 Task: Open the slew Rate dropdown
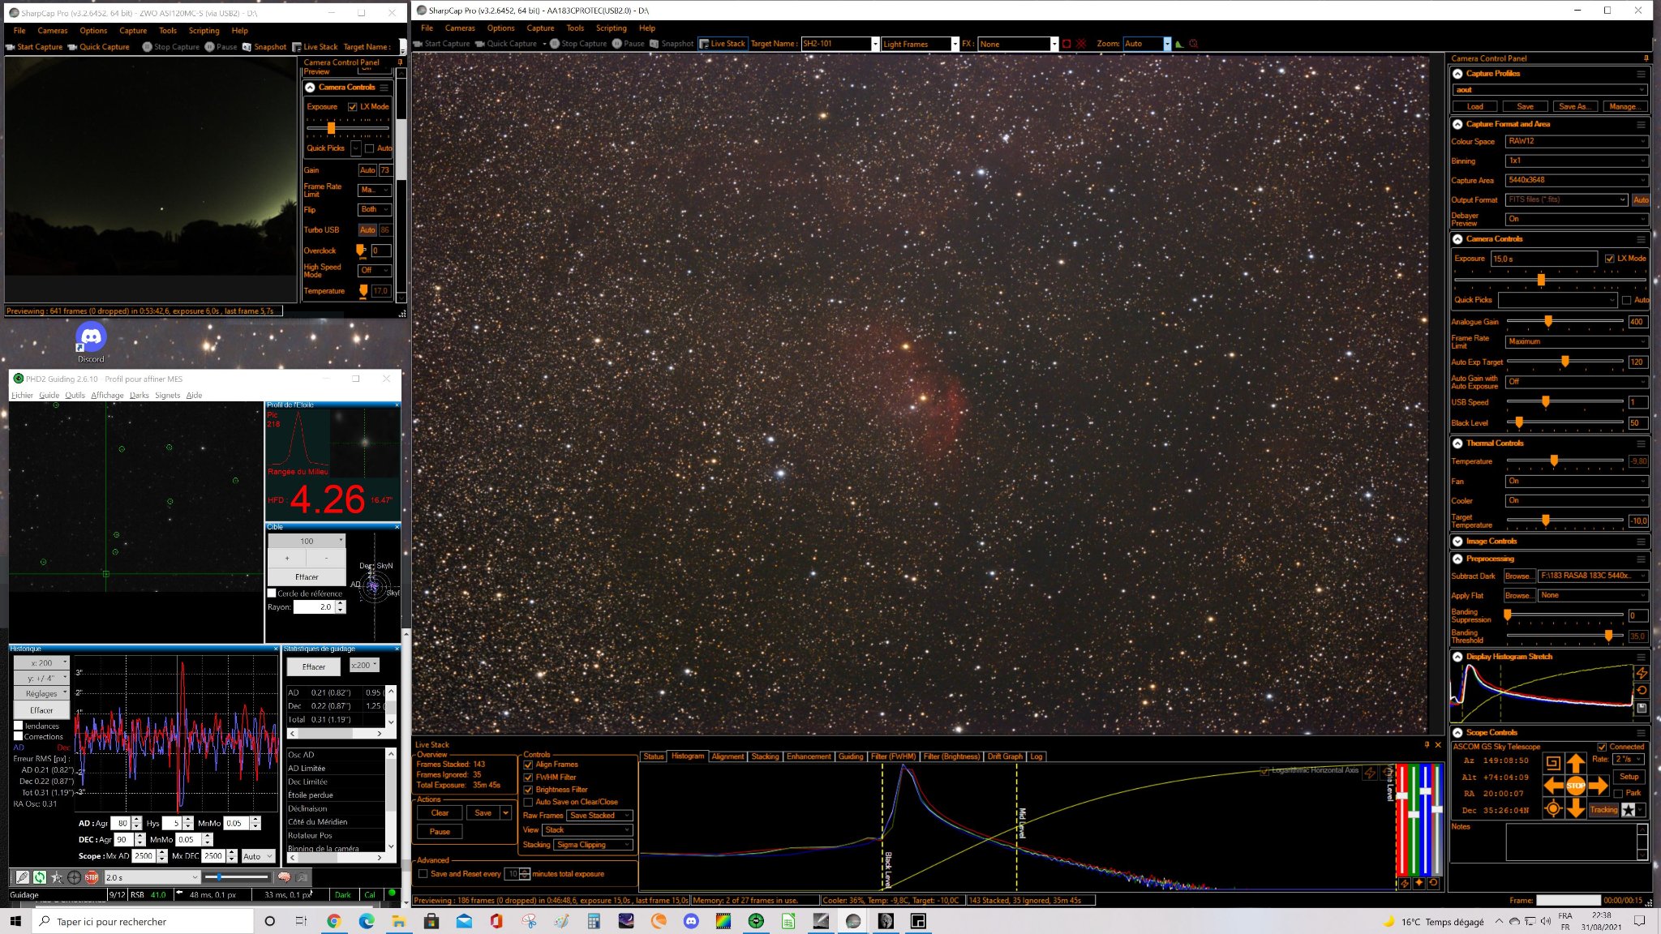(1629, 760)
